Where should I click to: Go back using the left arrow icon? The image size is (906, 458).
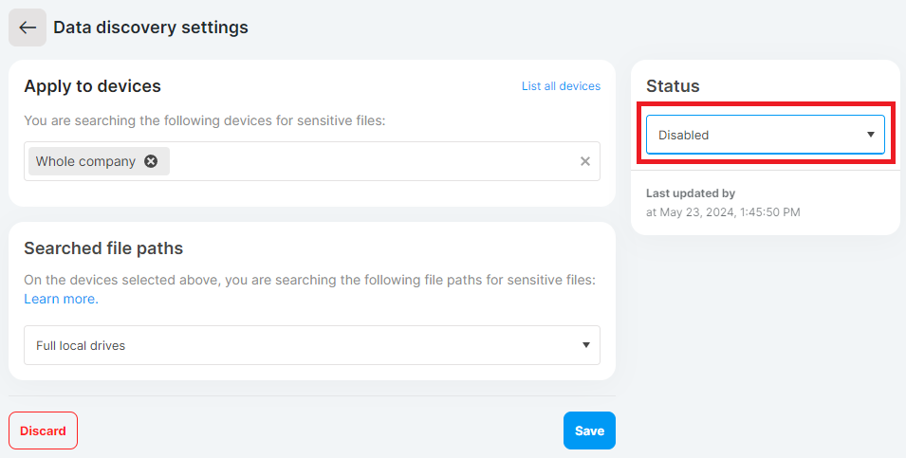(28, 27)
